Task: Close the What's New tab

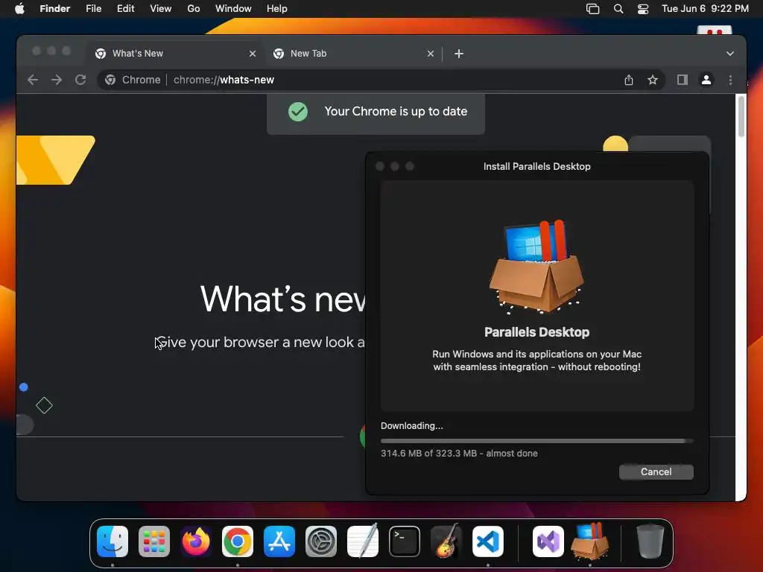Action: 252,54
